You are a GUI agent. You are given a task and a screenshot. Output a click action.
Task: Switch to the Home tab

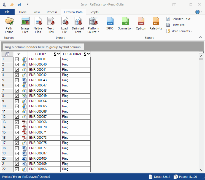pyautogui.click(x=23, y=12)
